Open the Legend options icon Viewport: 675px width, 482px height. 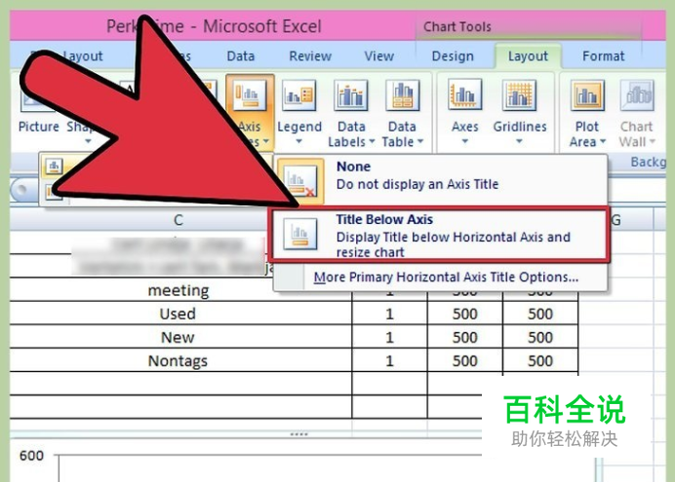pos(298,95)
